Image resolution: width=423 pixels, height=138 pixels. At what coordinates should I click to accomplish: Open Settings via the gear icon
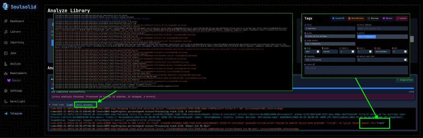6,91
